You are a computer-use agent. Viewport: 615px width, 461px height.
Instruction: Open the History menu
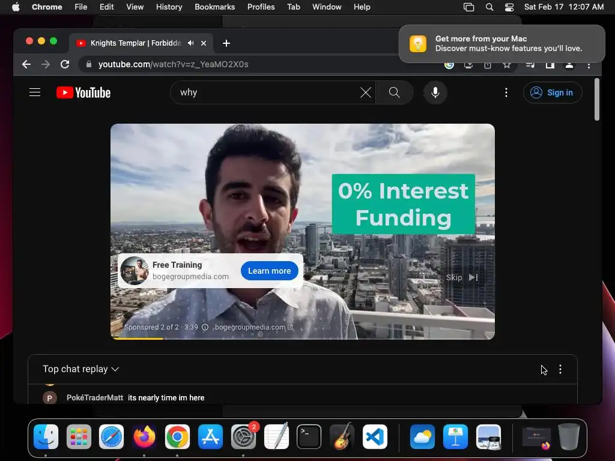tap(169, 7)
